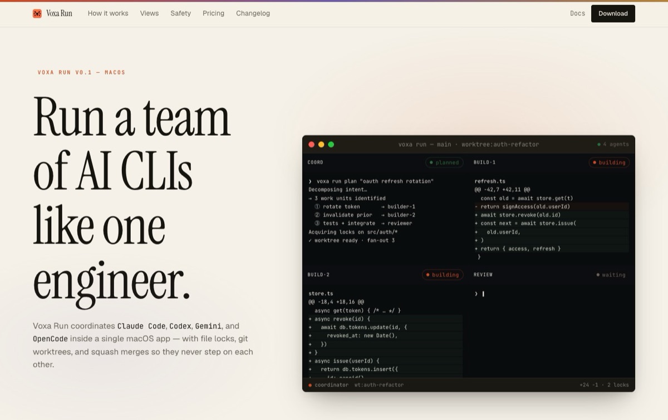Click the 'Decomposing intent…' line
This screenshot has width=668, height=420.
click(338, 190)
